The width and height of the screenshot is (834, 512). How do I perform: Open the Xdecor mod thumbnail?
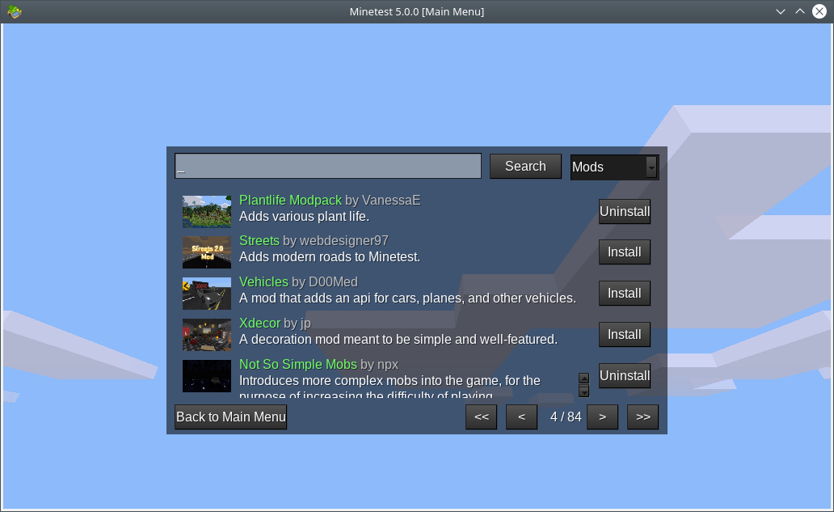point(207,334)
